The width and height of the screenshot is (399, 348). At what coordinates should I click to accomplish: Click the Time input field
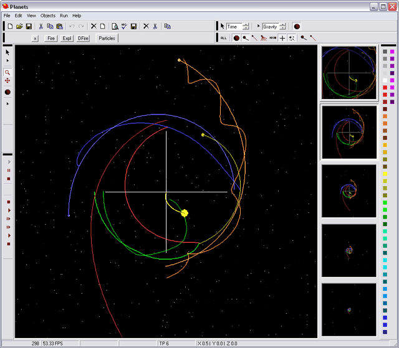(x=234, y=26)
